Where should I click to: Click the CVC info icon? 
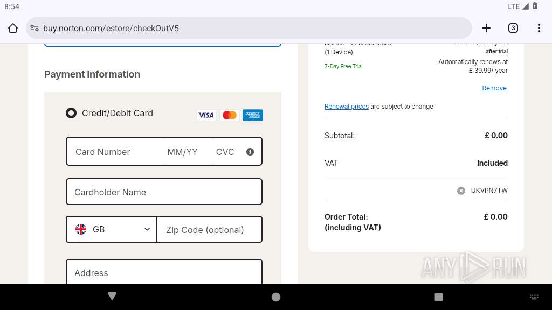(250, 152)
